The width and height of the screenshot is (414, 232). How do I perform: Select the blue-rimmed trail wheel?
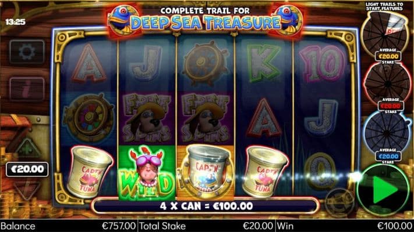pyautogui.click(x=387, y=132)
